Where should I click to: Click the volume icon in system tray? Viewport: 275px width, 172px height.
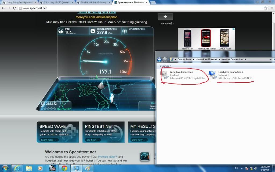click(x=256, y=168)
